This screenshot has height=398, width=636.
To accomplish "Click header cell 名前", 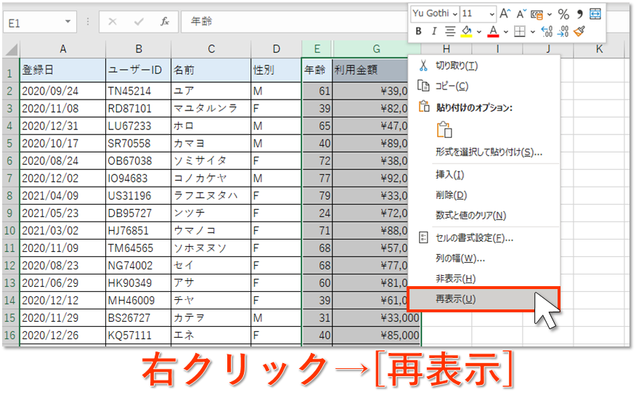I will click(211, 70).
